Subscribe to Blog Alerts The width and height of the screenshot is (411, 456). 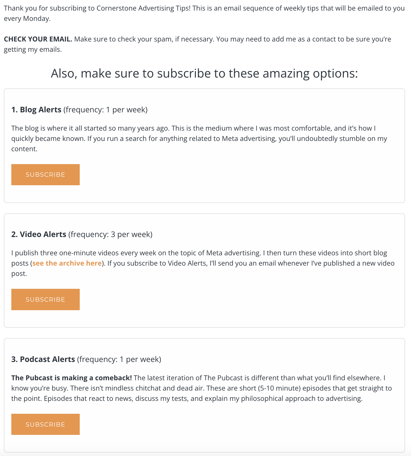click(46, 175)
